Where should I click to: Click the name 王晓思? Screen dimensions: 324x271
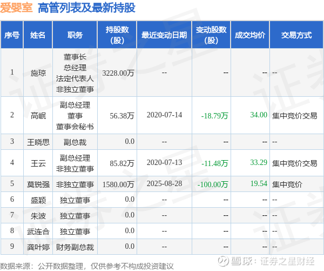point(38,142)
